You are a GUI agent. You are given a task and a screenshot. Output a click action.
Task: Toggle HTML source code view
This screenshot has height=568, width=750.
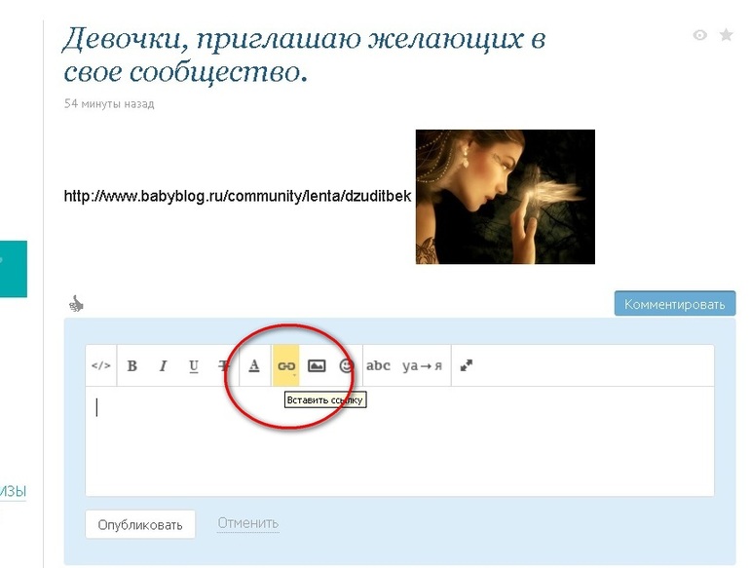(100, 366)
